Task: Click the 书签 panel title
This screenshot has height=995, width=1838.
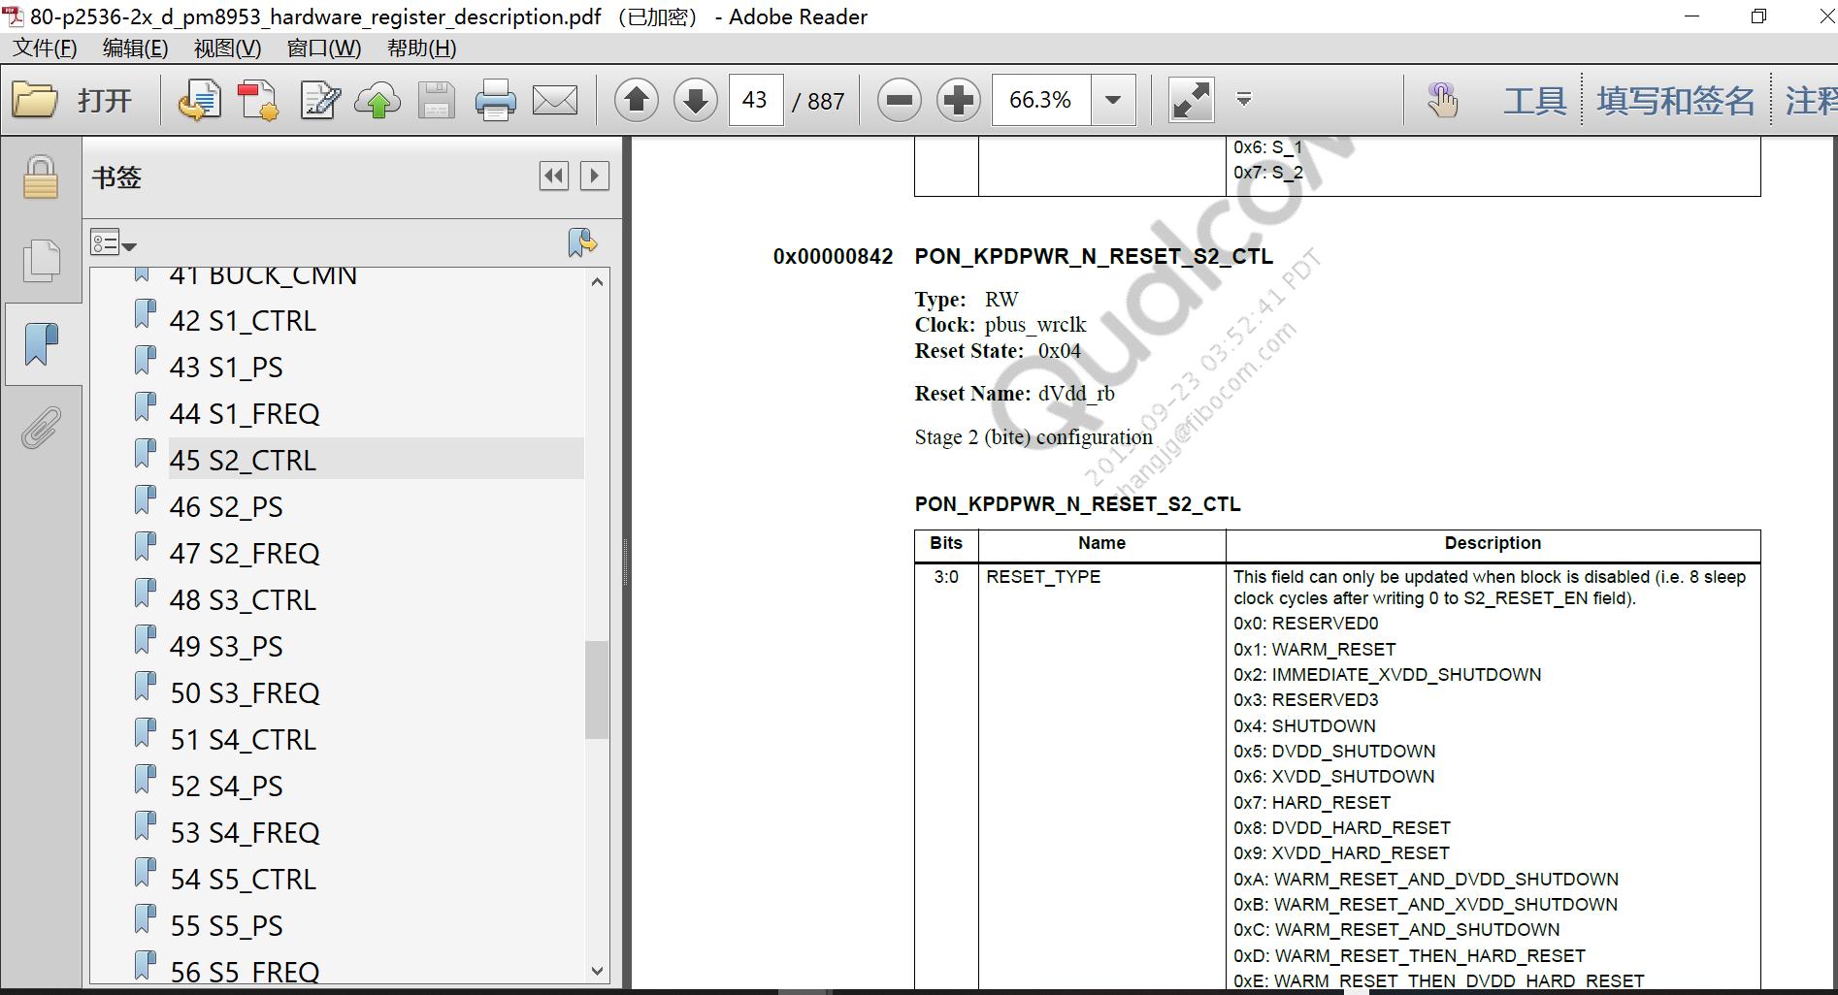Action: (x=116, y=177)
